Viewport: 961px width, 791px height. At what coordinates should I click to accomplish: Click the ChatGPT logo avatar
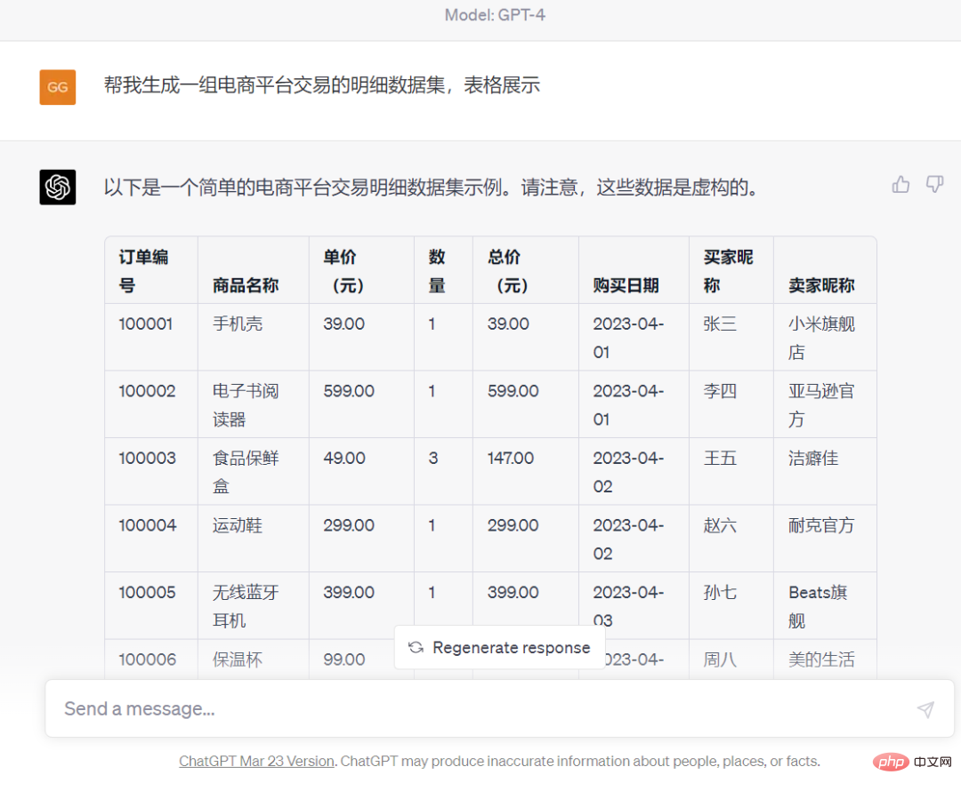(x=58, y=188)
